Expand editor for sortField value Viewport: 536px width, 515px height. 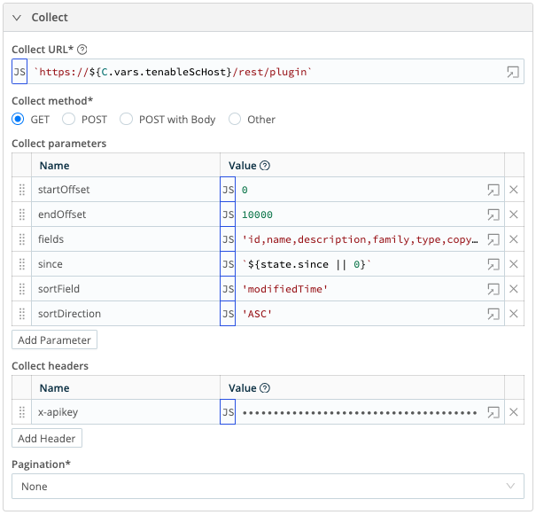[x=493, y=289]
